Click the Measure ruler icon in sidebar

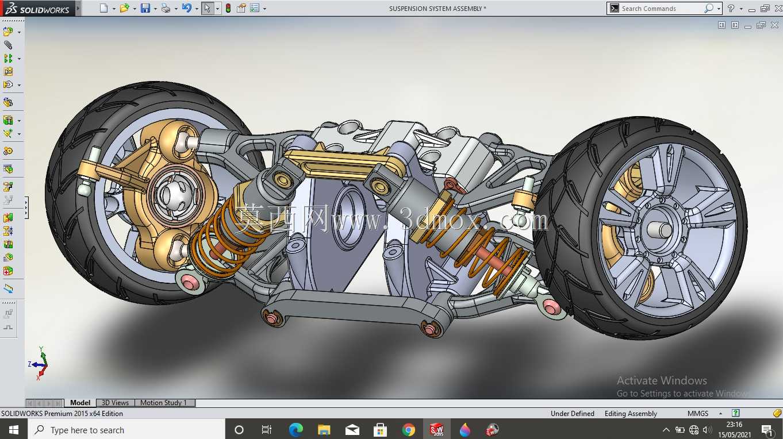[x=8, y=288]
